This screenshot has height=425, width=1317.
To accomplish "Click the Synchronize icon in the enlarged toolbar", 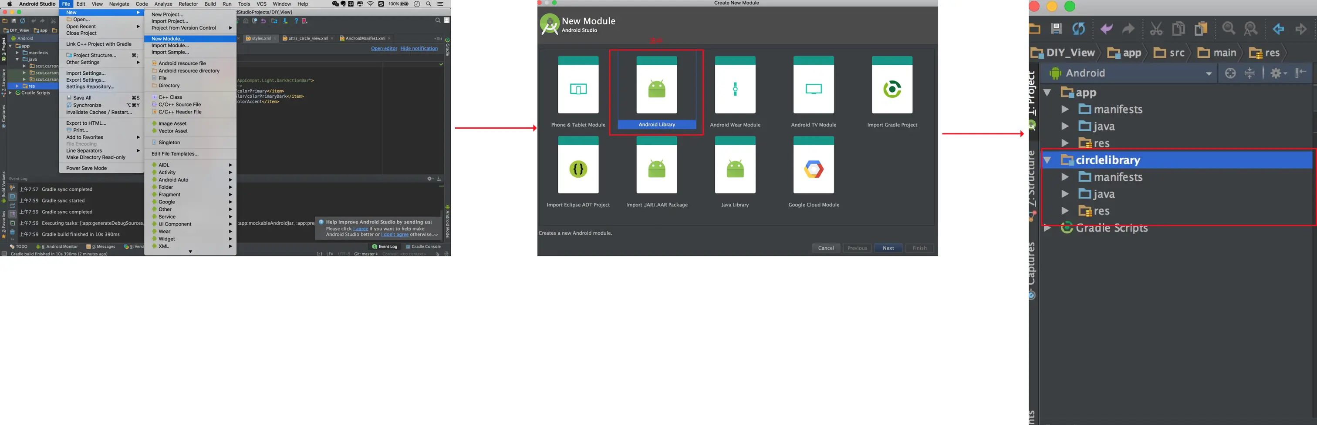I will [x=1079, y=29].
